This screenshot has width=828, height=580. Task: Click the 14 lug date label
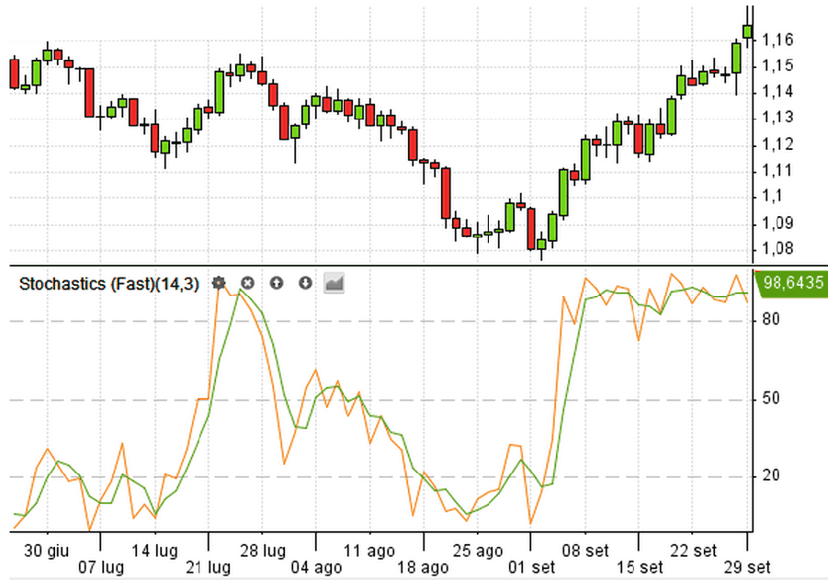[154, 551]
